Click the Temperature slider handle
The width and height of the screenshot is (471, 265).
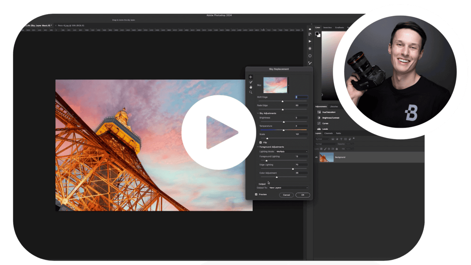(x=283, y=130)
